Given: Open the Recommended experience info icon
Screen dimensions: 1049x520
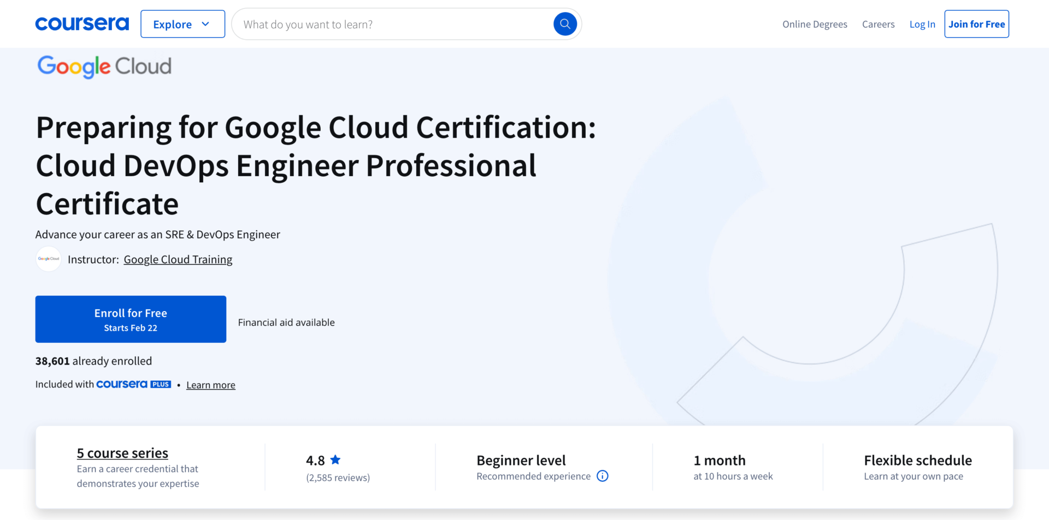Looking at the screenshot, I should click(603, 476).
